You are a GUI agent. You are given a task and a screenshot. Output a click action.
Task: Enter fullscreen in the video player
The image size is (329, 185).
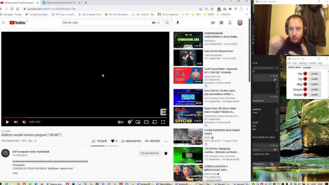point(163,122)
